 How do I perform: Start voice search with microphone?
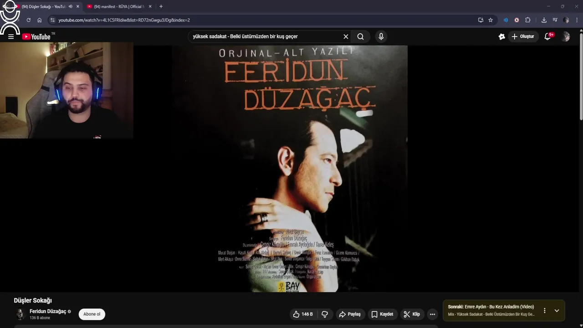tap(381, 36)
